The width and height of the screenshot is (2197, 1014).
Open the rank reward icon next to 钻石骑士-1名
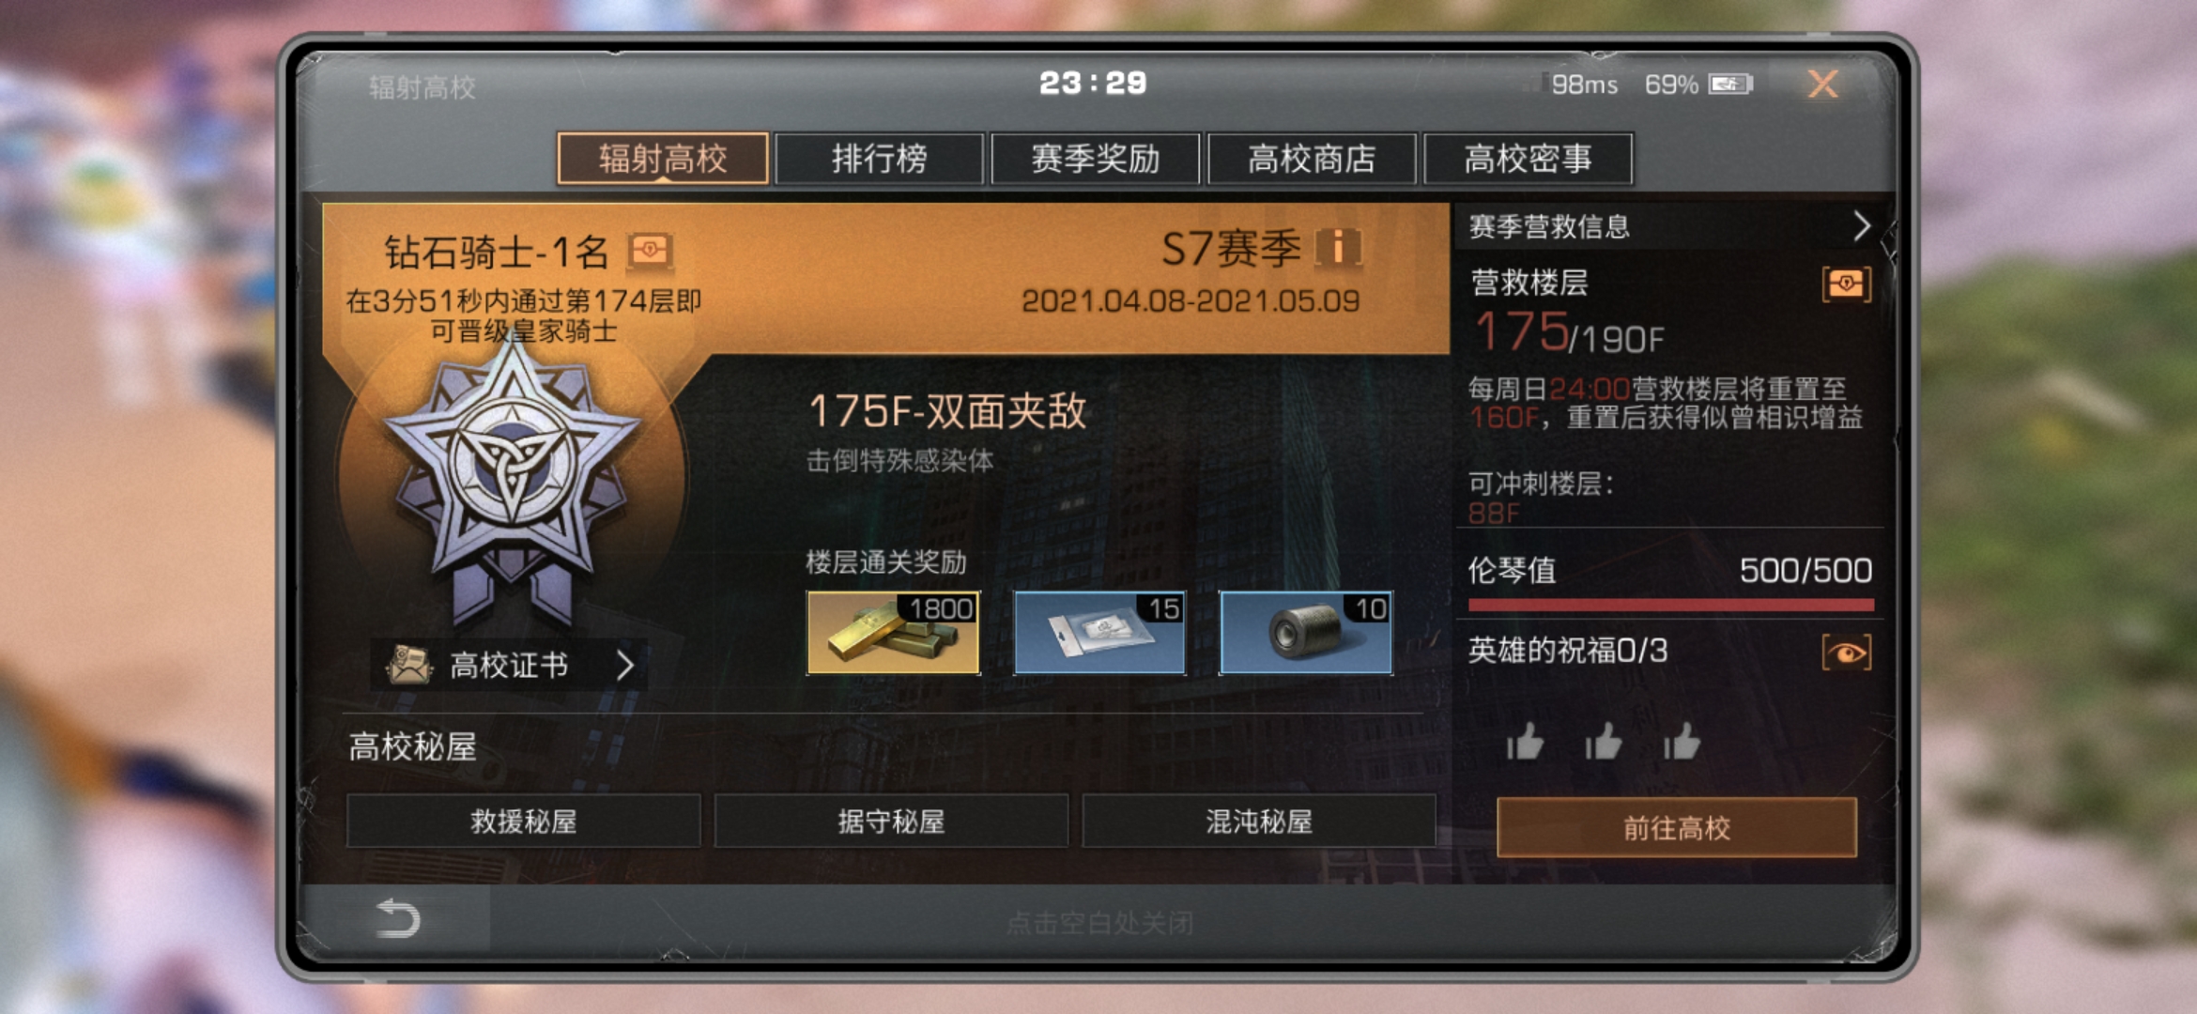(650, 251)
